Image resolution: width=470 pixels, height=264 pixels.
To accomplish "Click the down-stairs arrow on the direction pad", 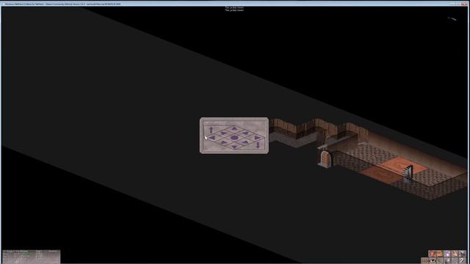I will coord(258,145).
